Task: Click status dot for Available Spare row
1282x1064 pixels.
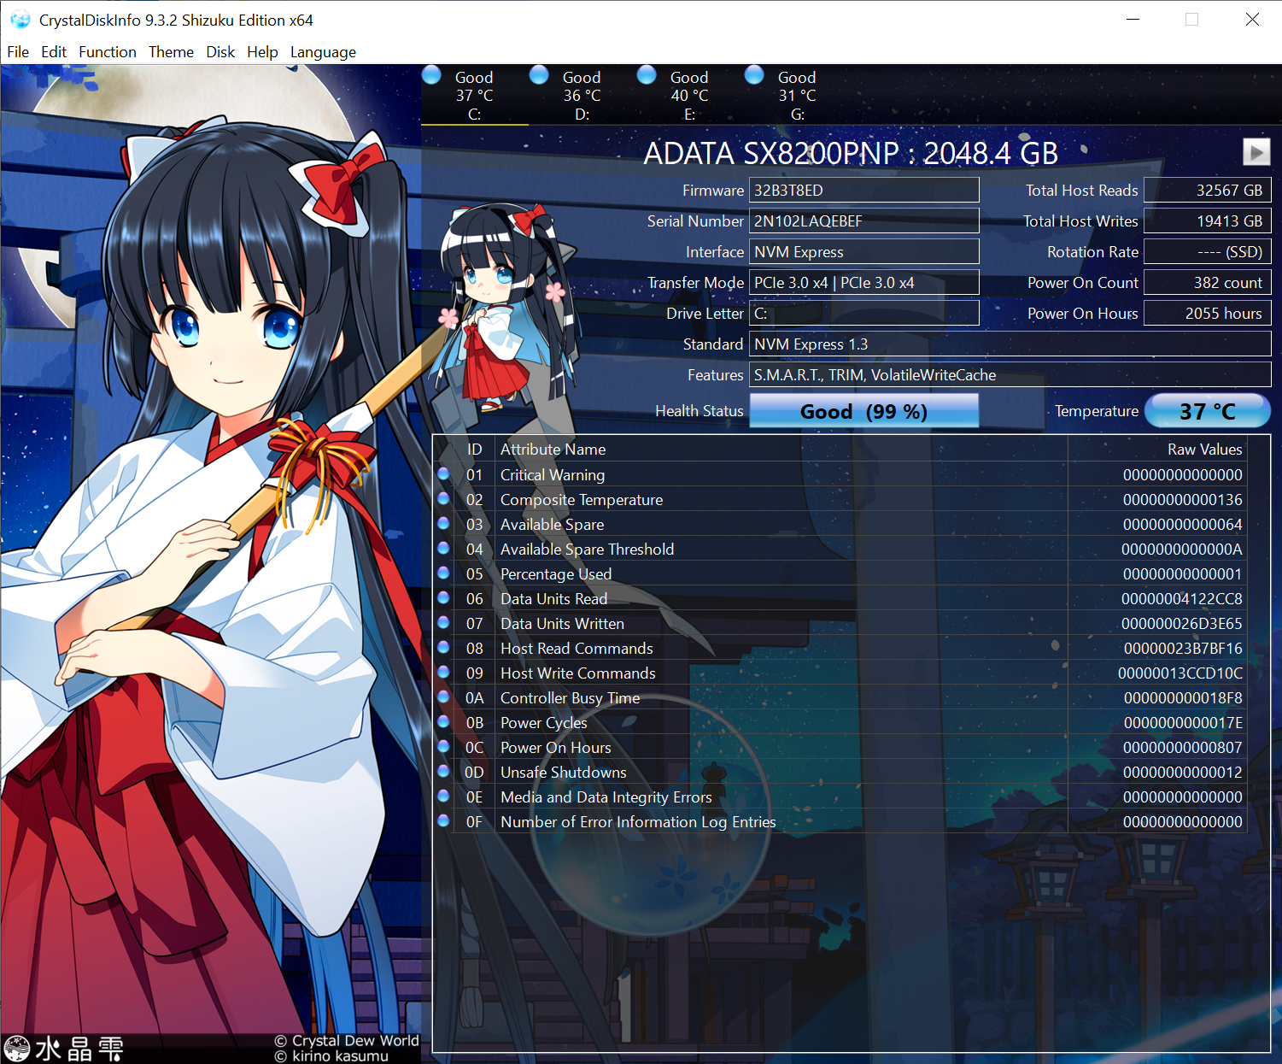Action: click(x=443, y=523)
